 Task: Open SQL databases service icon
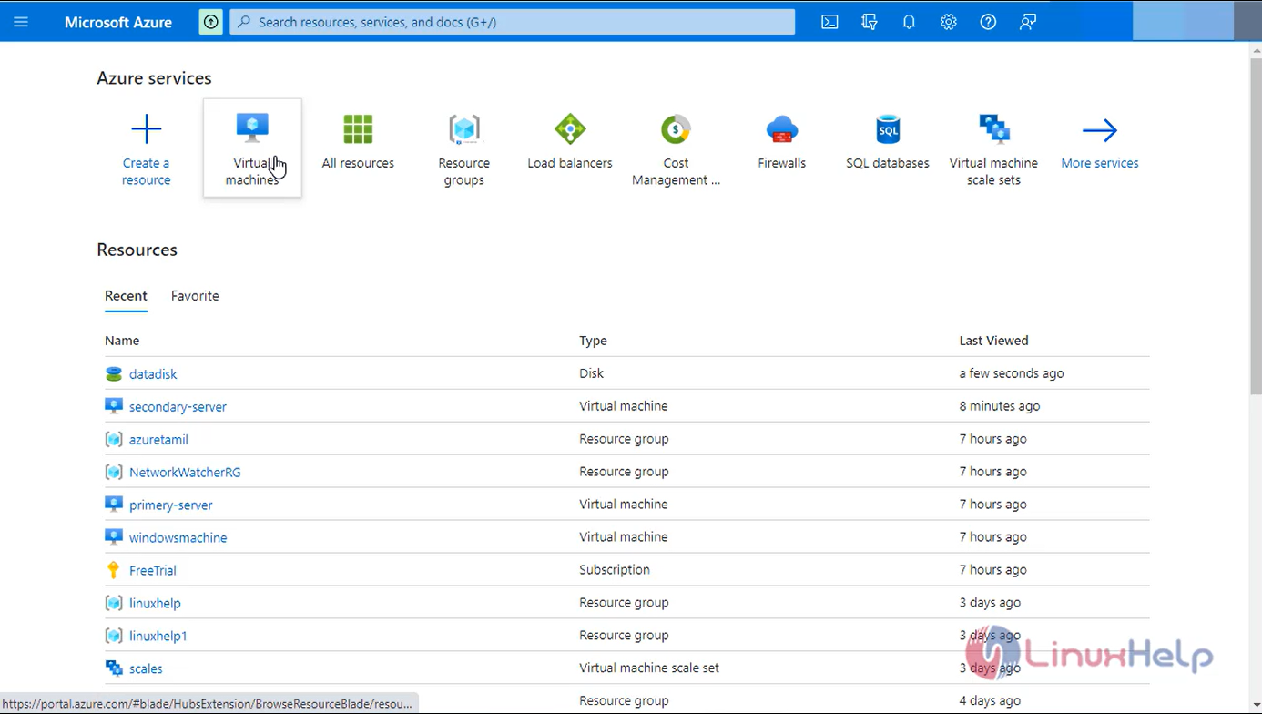pos(888,129)
